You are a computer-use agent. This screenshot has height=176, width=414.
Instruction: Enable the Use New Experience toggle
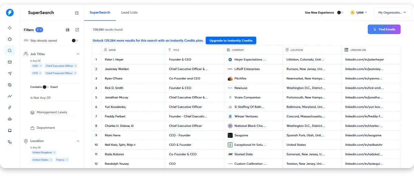(x=340, y=13)
